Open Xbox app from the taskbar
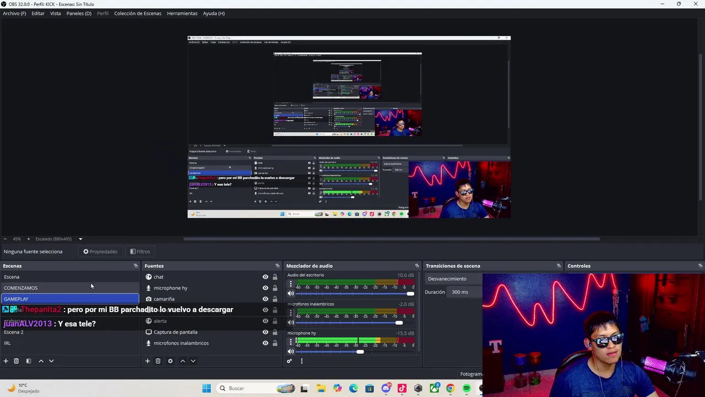Screen dimensions: 705x397 click(x=435, y=388)
